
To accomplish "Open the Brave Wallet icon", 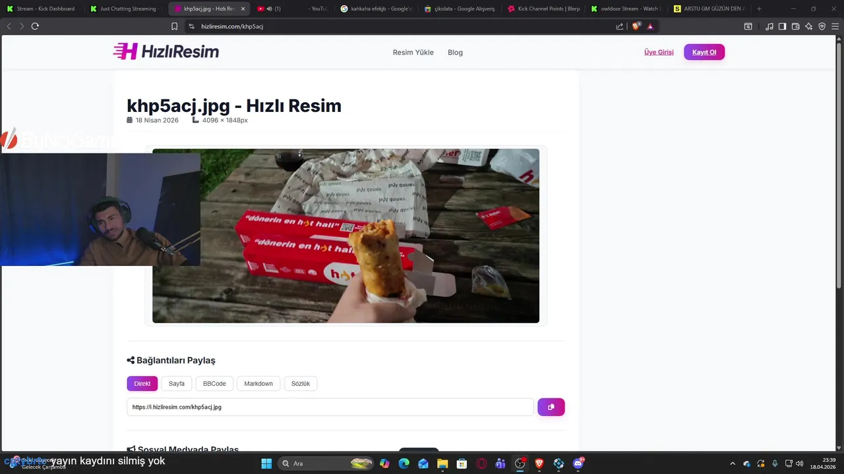I will (x=795, y=26).
